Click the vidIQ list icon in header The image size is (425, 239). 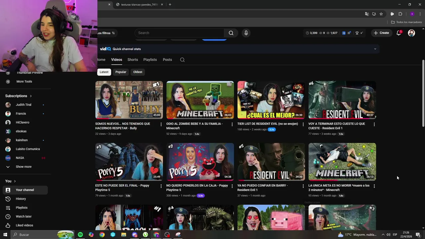[349, 33]
